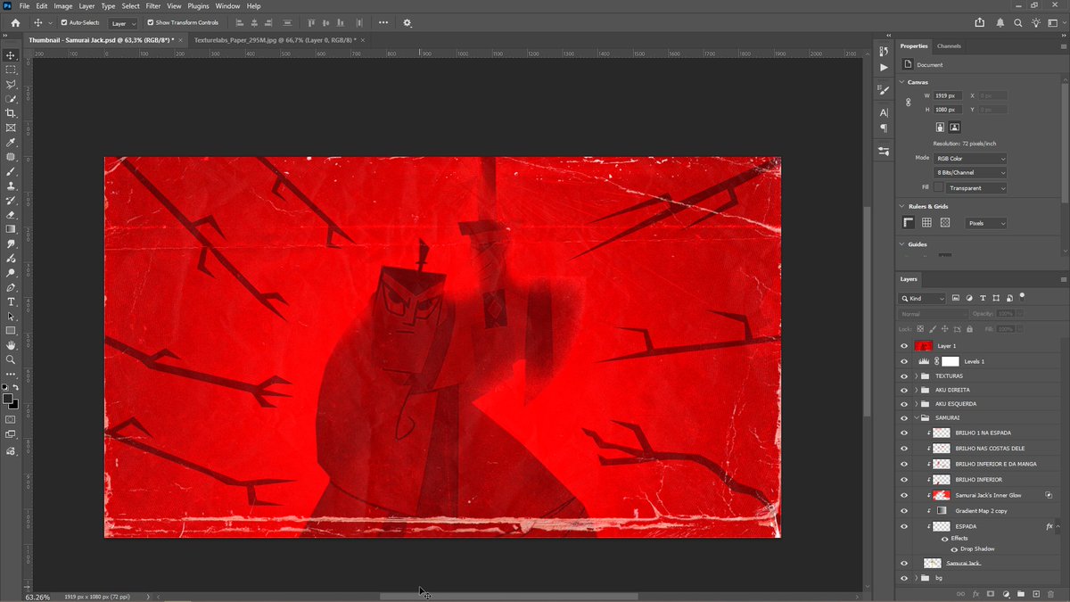
Task: Toggle the Auto-Select checkbox
Action: click(63, 22)
